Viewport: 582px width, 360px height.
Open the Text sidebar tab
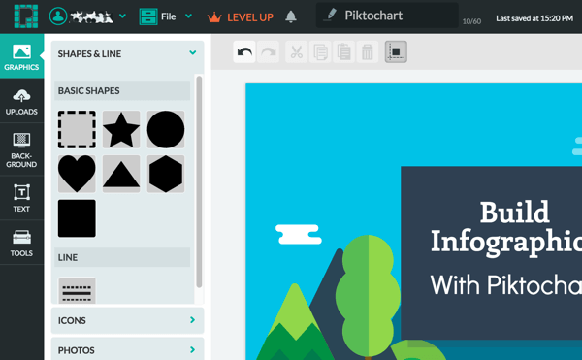pyautogui.click(x=21, y=198)
